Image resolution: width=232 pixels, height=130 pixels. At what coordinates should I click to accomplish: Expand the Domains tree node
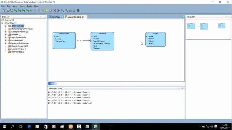pos(6,35)
